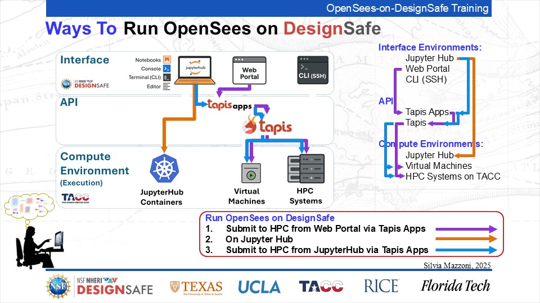Click the University of Texas logo
This screenshot has width=540, height=303.
click(x=196, y=287)
